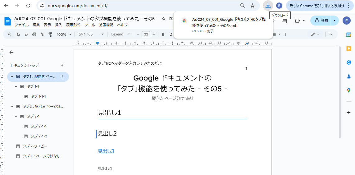Collapse the タブ 1-1 tree arrow
The image size is (355, 175).
click(16, 86)
